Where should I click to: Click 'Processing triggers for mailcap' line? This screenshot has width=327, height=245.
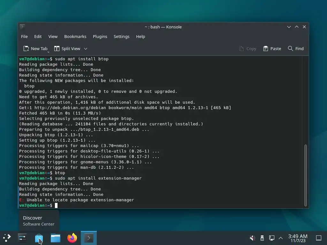79,145
